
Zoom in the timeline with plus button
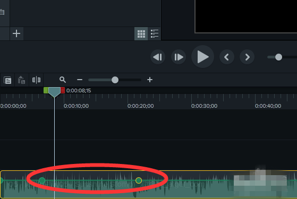(x=150, y=80)
